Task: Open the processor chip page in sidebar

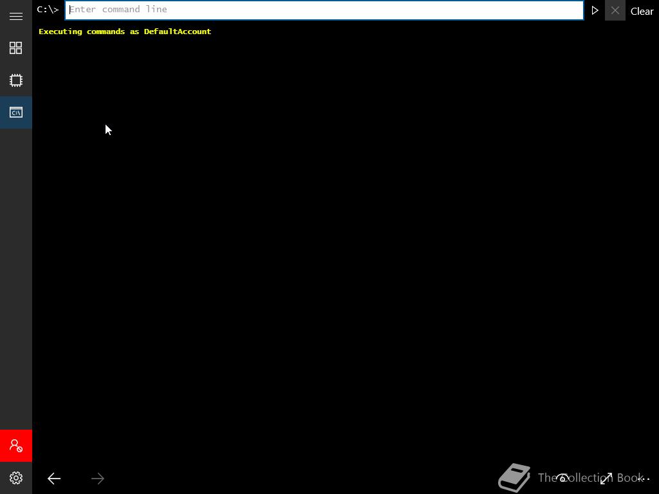Action: [x=16, y=80]
